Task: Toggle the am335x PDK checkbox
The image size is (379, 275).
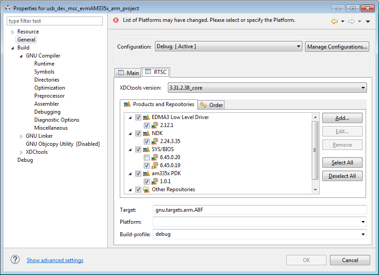Action: [x=138, y=173]
